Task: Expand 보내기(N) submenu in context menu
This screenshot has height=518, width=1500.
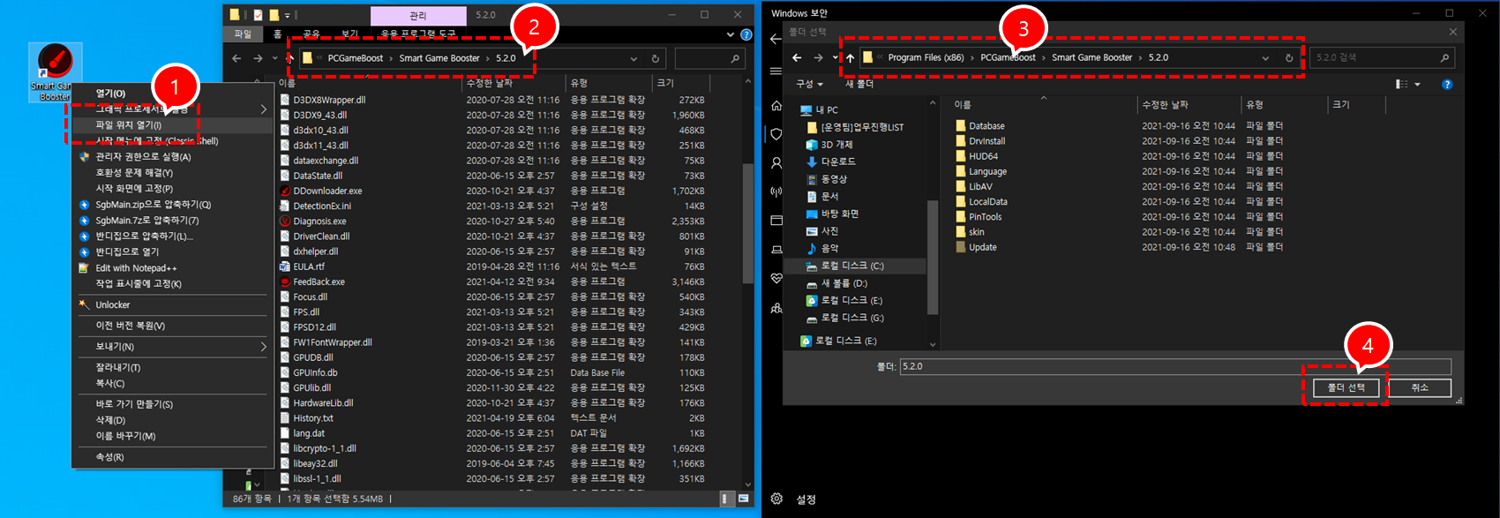Action: click(263, 347)
